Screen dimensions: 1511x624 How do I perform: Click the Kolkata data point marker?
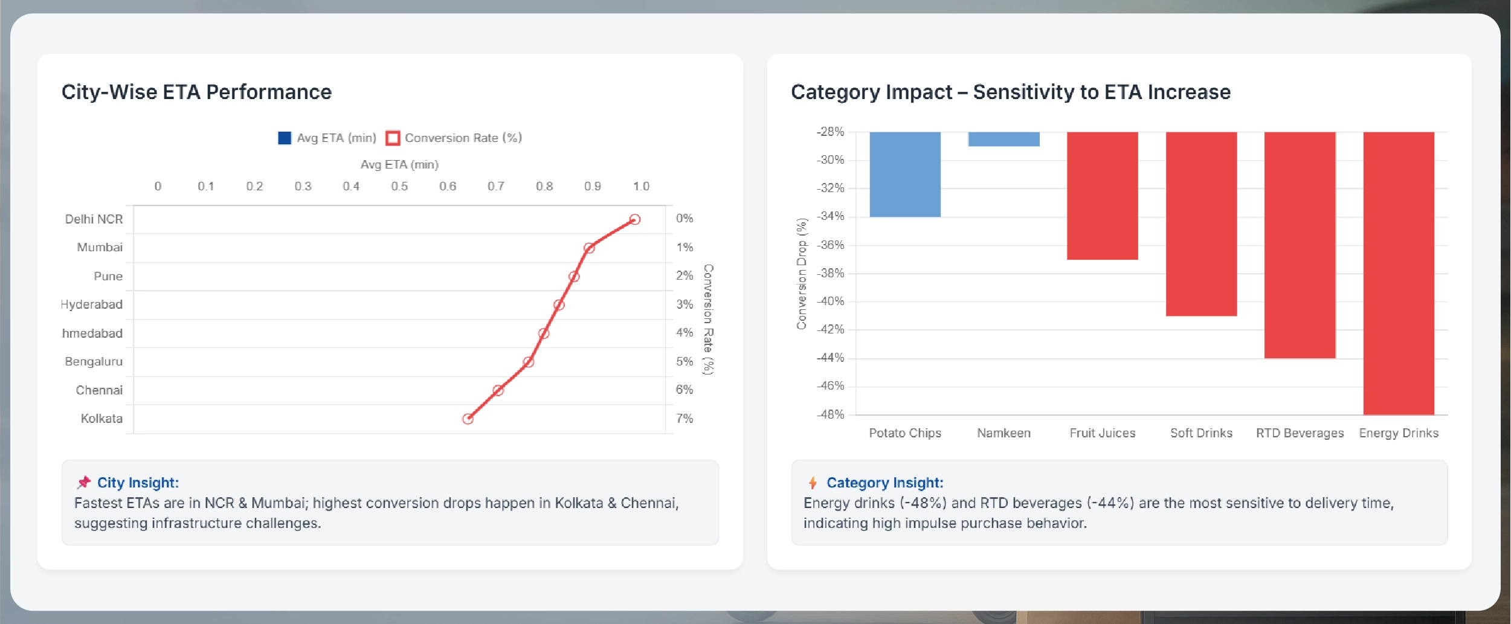point(468,419)
